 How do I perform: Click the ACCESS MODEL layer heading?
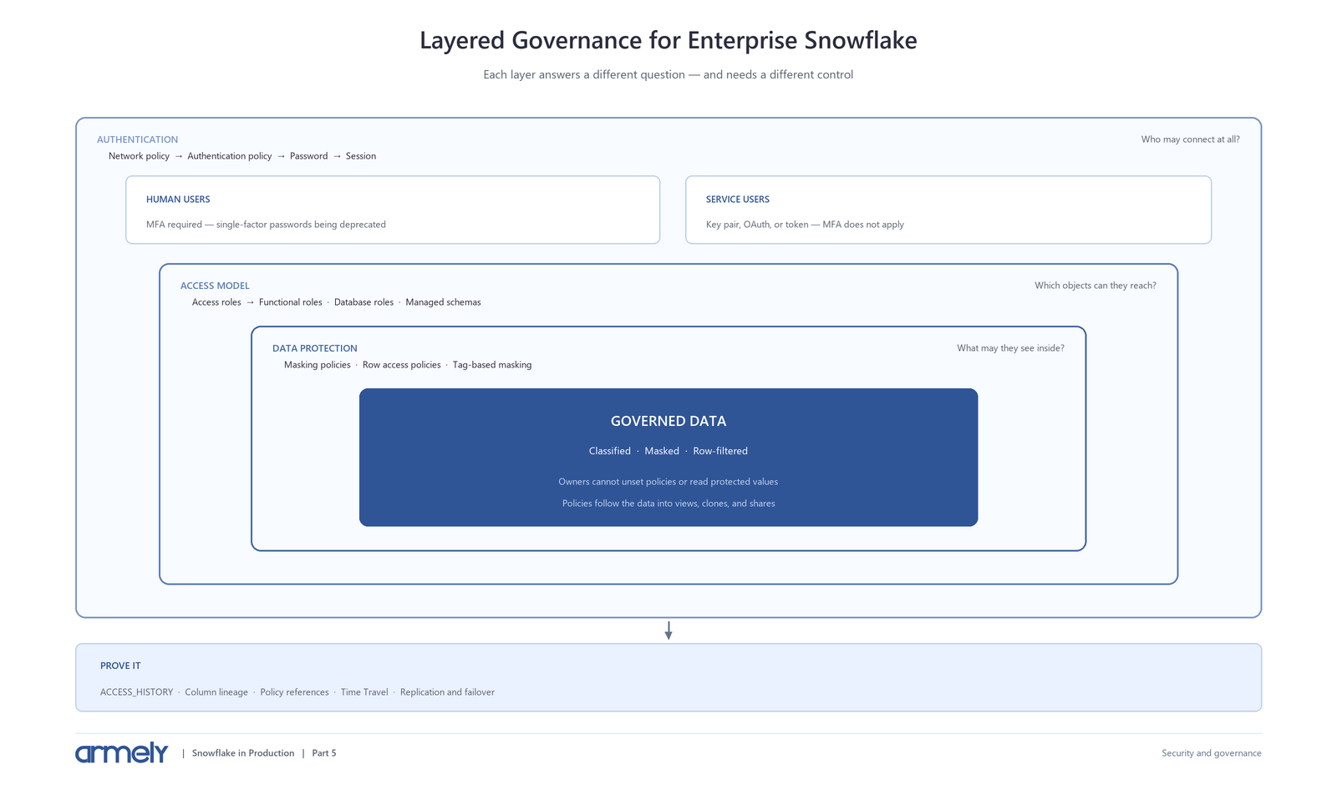215,286
